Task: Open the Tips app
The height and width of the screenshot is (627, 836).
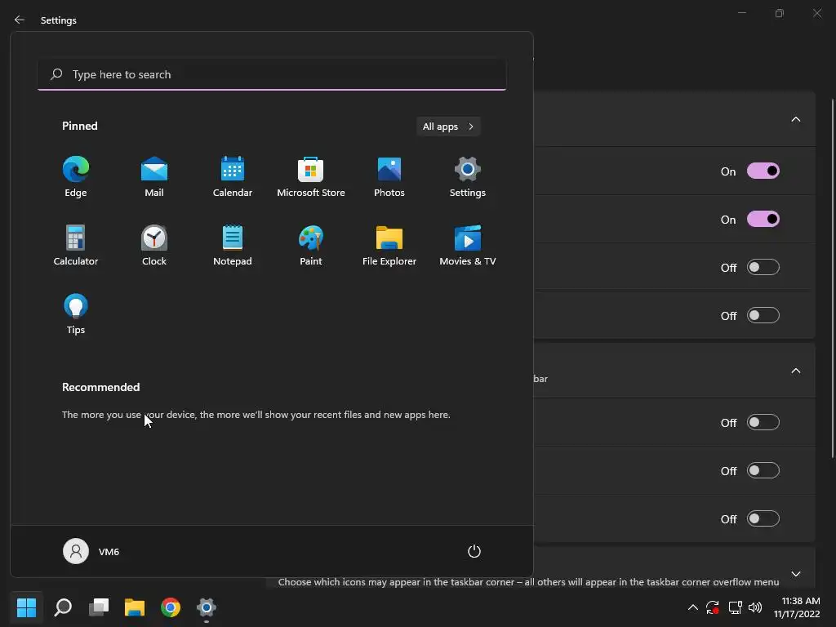Action: pos(76,314)
